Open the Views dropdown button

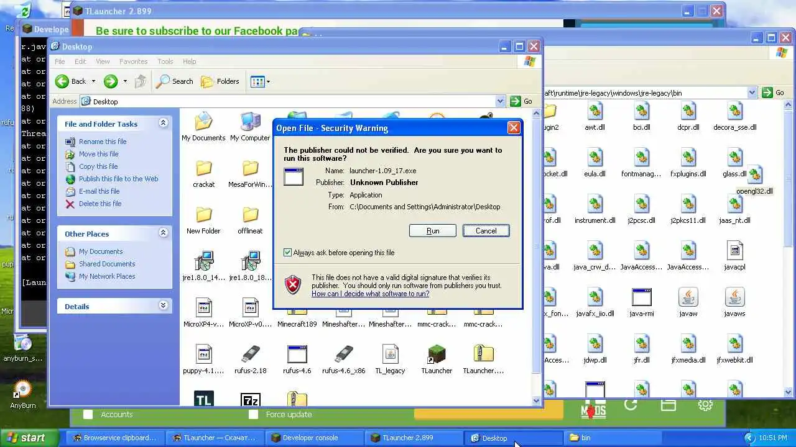coord(260,81)
